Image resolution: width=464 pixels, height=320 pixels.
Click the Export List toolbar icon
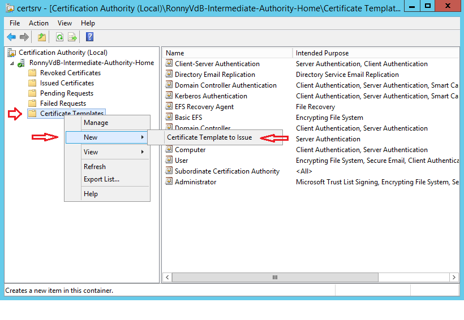point(72,37)
